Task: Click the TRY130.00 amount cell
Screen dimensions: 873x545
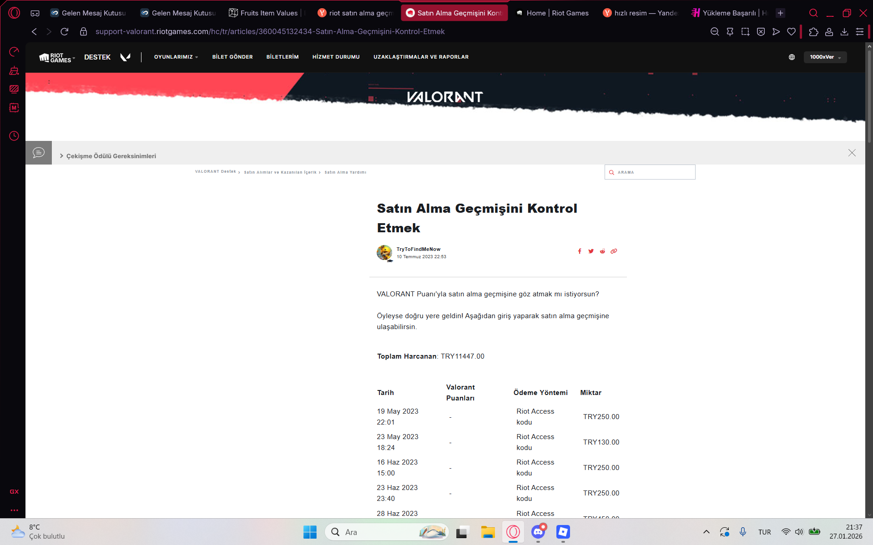Action: 601,442
